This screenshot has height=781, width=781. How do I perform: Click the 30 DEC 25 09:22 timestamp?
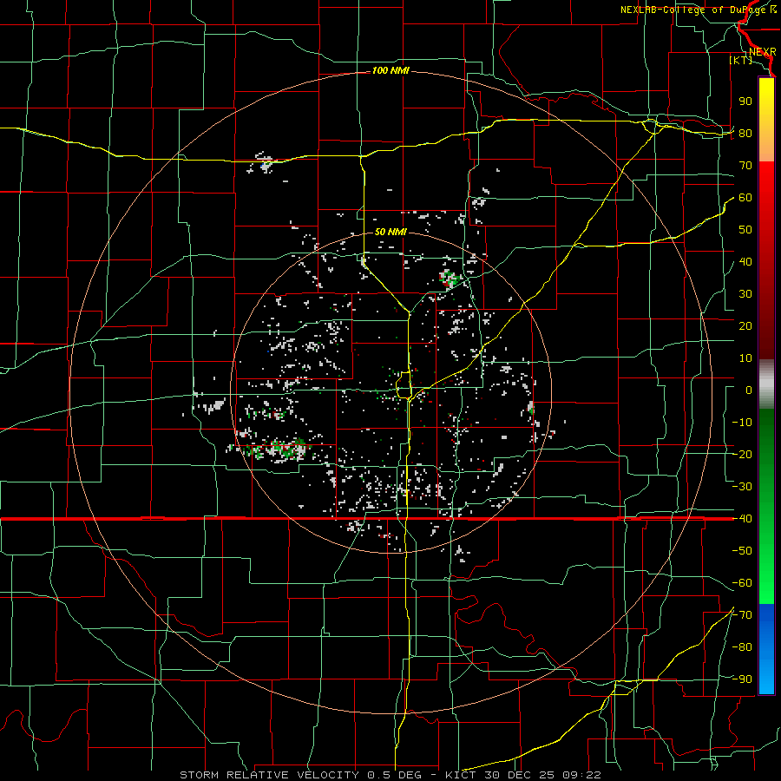(x=541, y=775)
